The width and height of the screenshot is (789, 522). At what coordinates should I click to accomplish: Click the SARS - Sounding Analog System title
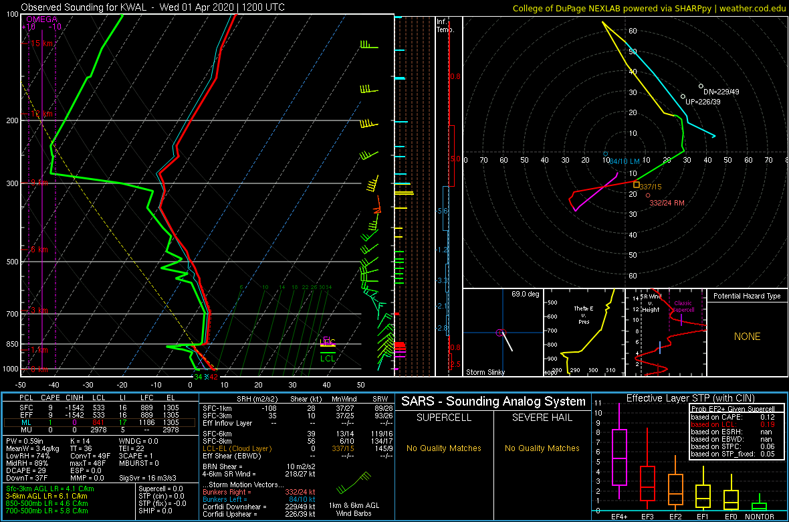coord(493,402)
